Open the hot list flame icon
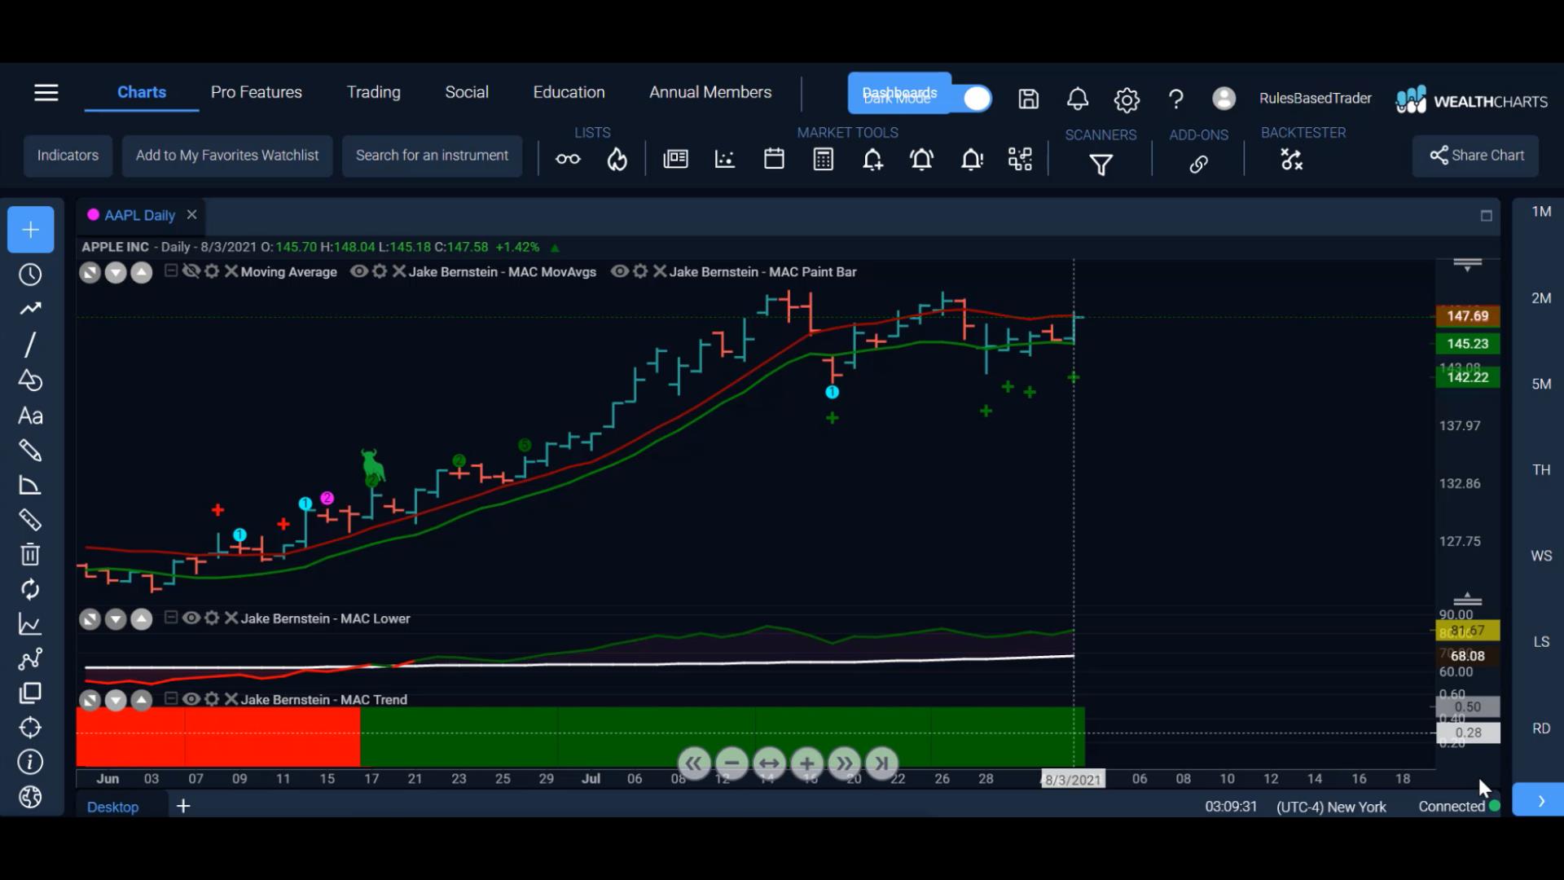 pyautogui.click(x=617, y=159)
